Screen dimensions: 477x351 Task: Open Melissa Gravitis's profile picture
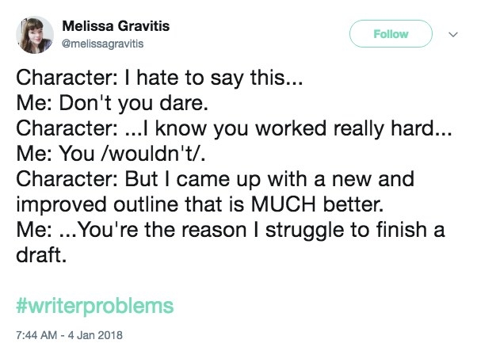(x=35, y=35)
